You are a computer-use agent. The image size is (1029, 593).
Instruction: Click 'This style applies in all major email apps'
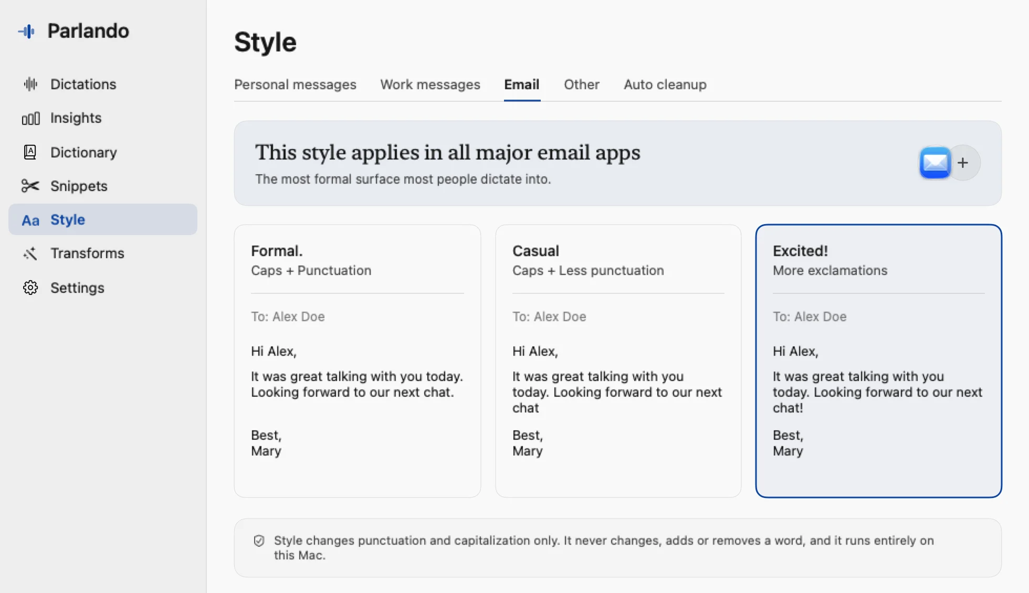click(x=448, y=153)
